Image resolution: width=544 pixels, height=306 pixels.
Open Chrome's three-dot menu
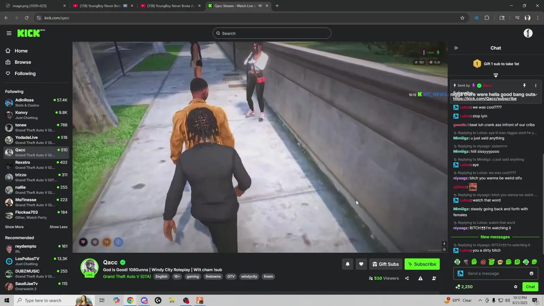(538, 18)
